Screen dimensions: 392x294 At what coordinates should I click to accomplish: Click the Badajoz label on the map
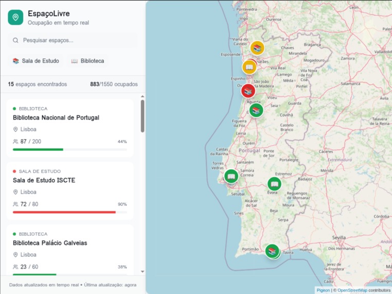[305, 179]
